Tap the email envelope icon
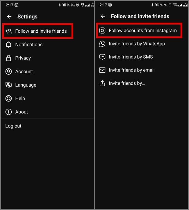 click(x=102, y=70)
